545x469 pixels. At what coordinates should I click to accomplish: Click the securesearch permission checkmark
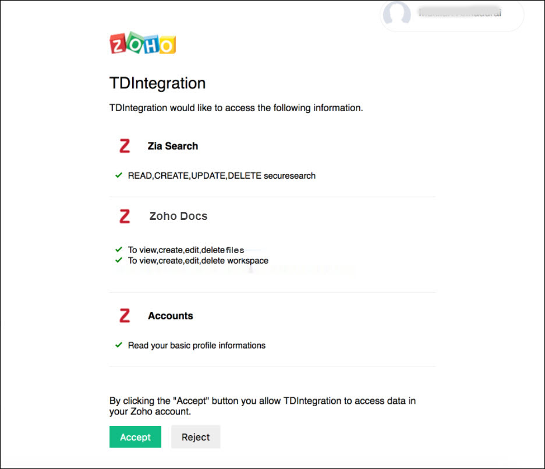pos(119,175)
